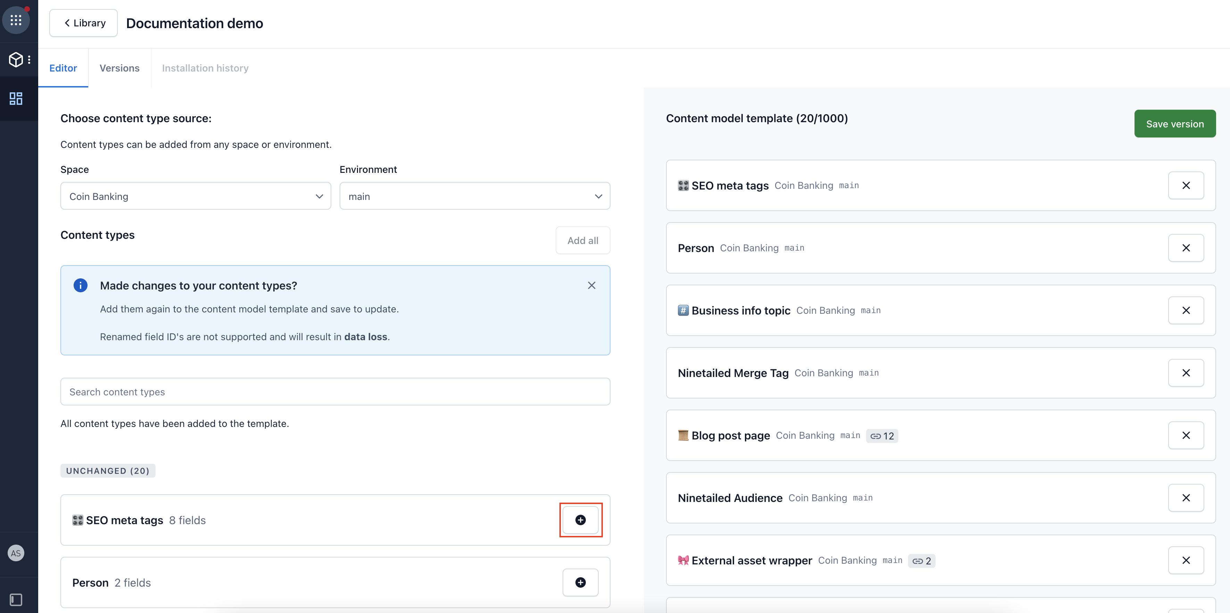Click the Search content types input field
The image size is (1230, 613).
click(335, 391)
